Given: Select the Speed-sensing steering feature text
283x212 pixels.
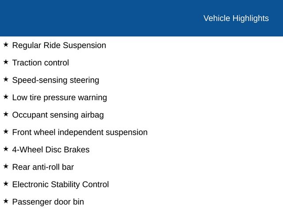Looking at the screenshot, I should tap(56, 80).
